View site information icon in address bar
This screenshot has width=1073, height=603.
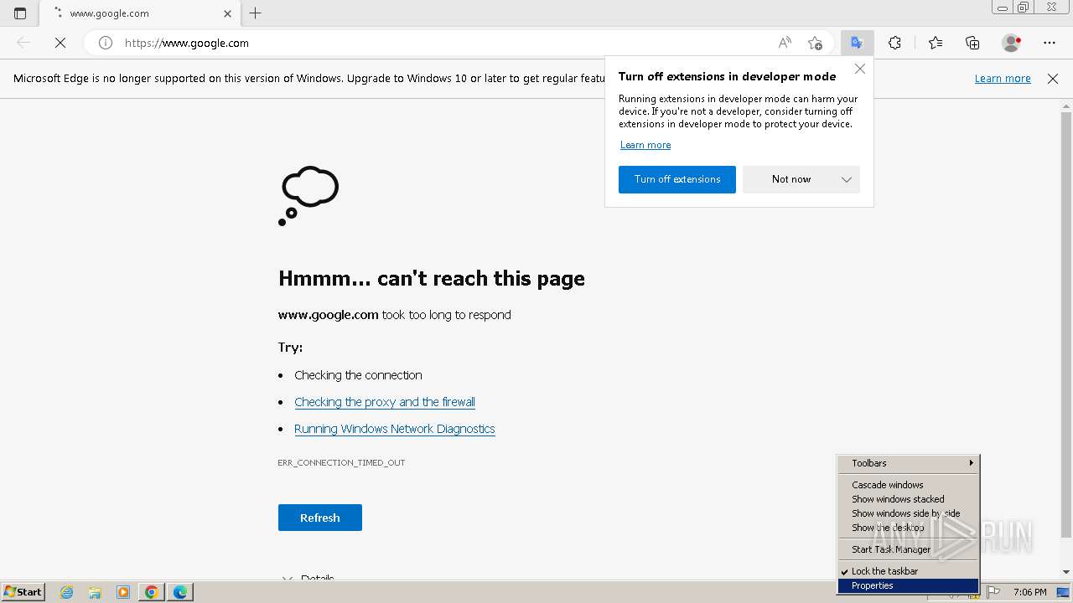(x=106, y=43)
